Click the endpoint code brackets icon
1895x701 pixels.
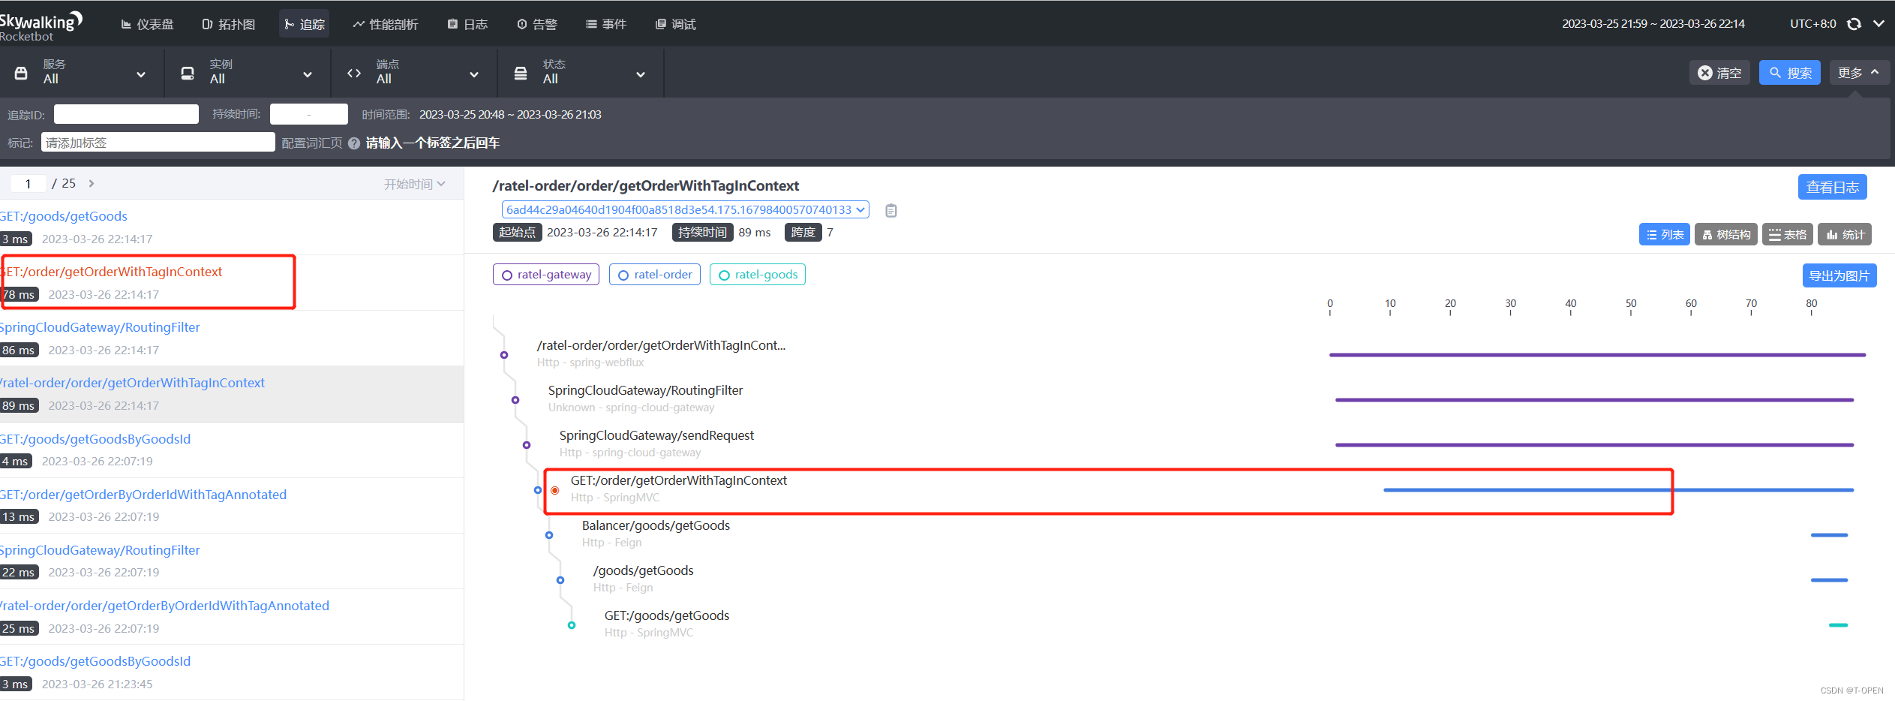[x=354, y=73]
